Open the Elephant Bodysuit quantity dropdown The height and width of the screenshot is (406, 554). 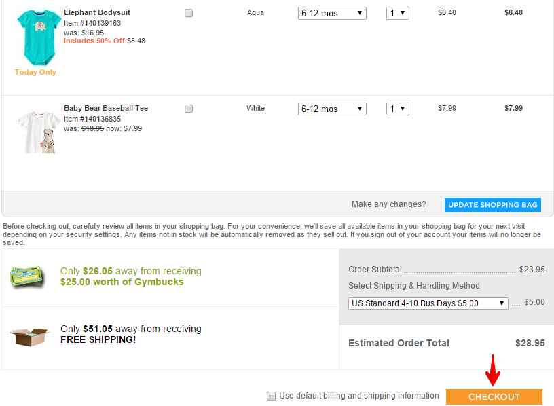[x=397, y=13]
